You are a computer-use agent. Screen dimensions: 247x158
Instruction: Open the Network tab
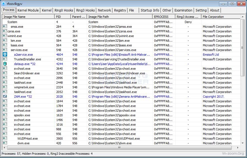click(x=104, y=10)
